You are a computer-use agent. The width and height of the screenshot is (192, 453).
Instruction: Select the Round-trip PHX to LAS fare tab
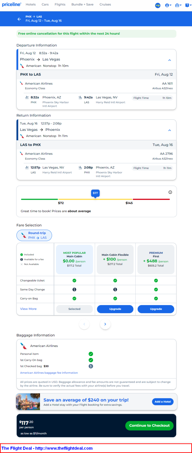(34, 236)
